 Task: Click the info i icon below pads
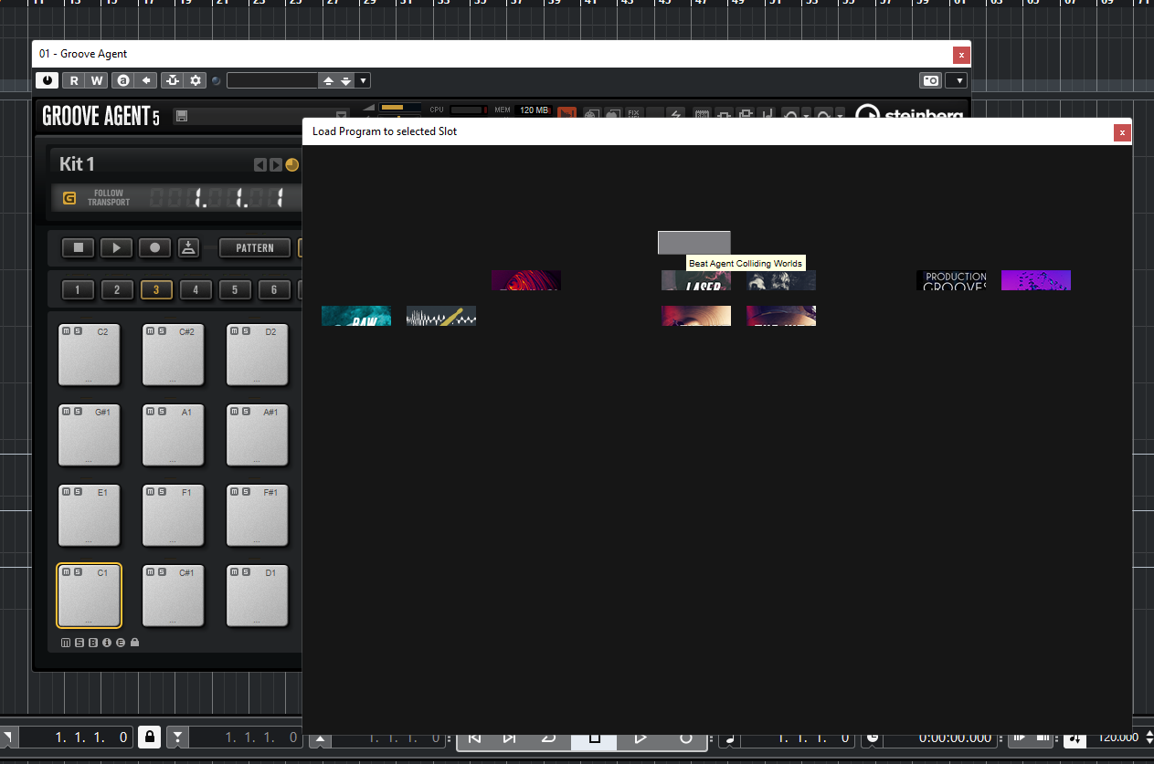click(x=107, y=643)
